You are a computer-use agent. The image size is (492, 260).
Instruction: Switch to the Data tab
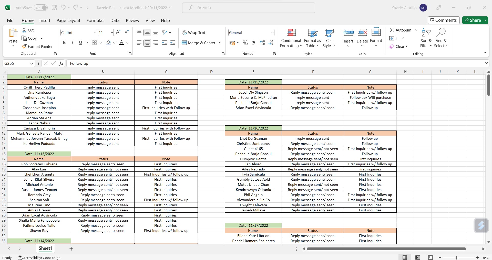click(115, 20)
